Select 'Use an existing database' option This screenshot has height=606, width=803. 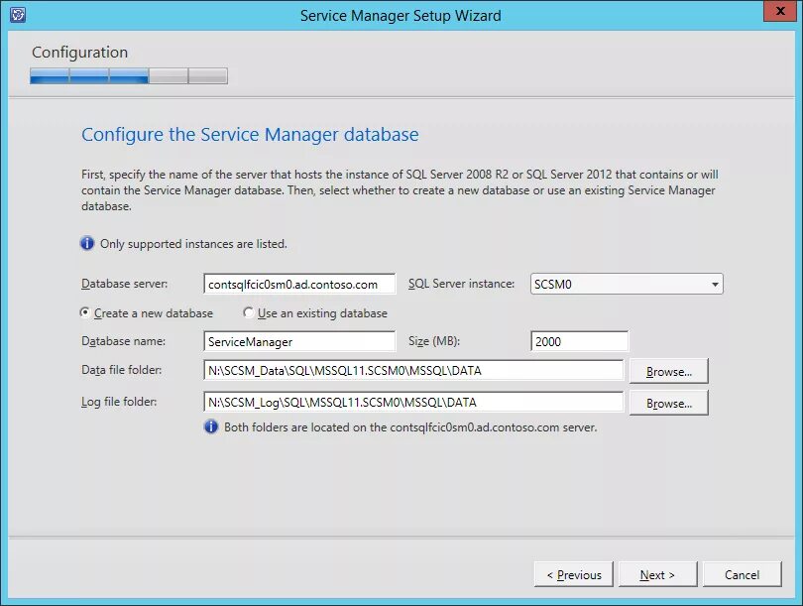[x=249, y=313]
